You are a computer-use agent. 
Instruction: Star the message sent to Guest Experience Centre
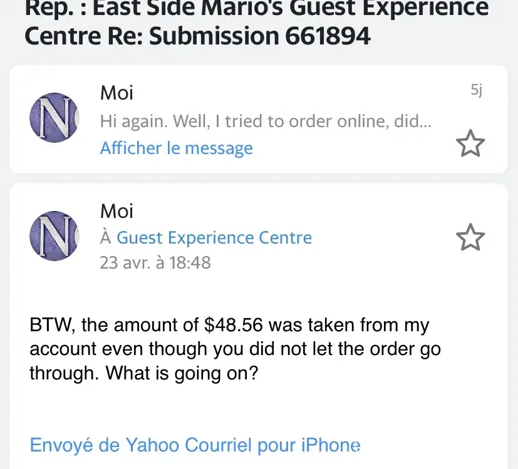click(x=470, y=237)
